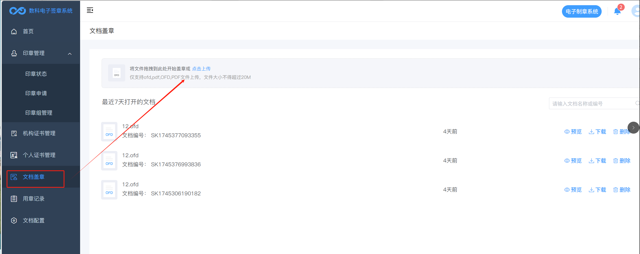Open 印章组管理 in the sidebar
This screenshot has width=640, height=254.
[39, 113]
